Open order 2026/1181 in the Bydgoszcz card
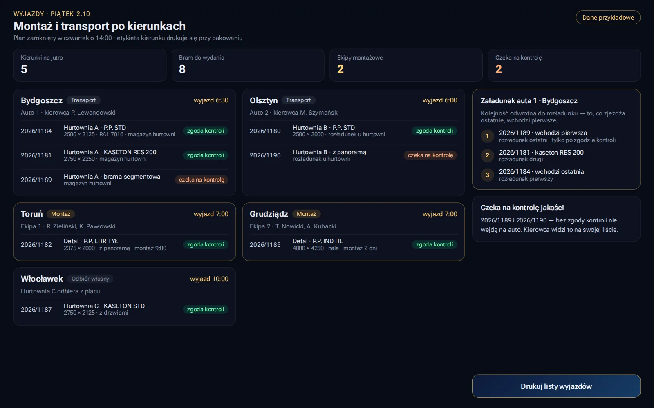This screenshot has width=654, height=408. [125, 155]
